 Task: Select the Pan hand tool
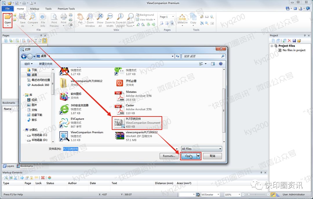(80, 19)
